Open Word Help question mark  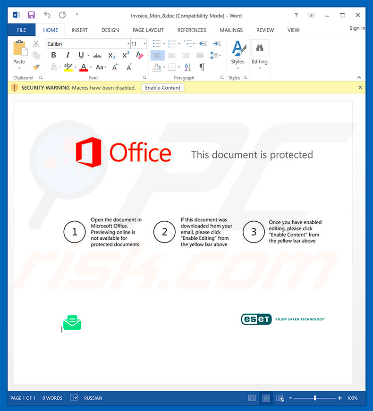click(296, 15)
